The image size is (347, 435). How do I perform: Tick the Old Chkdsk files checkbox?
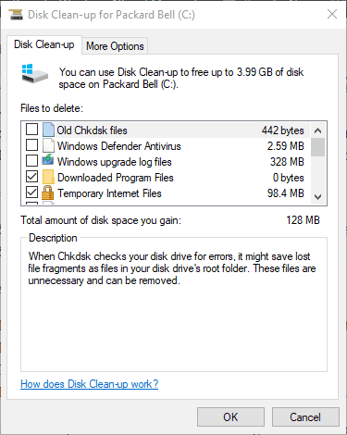[x=31, y=130]
